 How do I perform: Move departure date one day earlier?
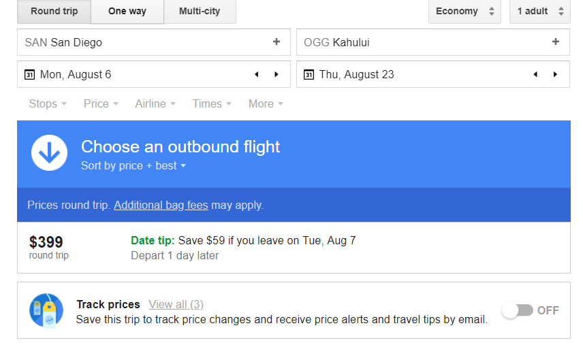[257, 74]
